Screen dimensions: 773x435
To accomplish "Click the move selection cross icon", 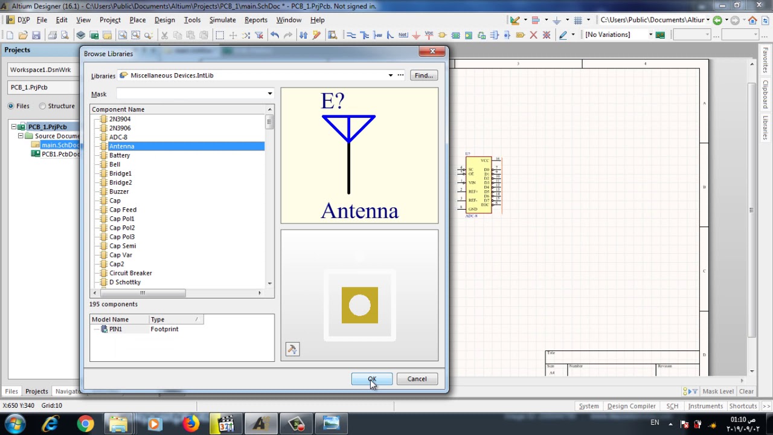I will pos(233,35).
